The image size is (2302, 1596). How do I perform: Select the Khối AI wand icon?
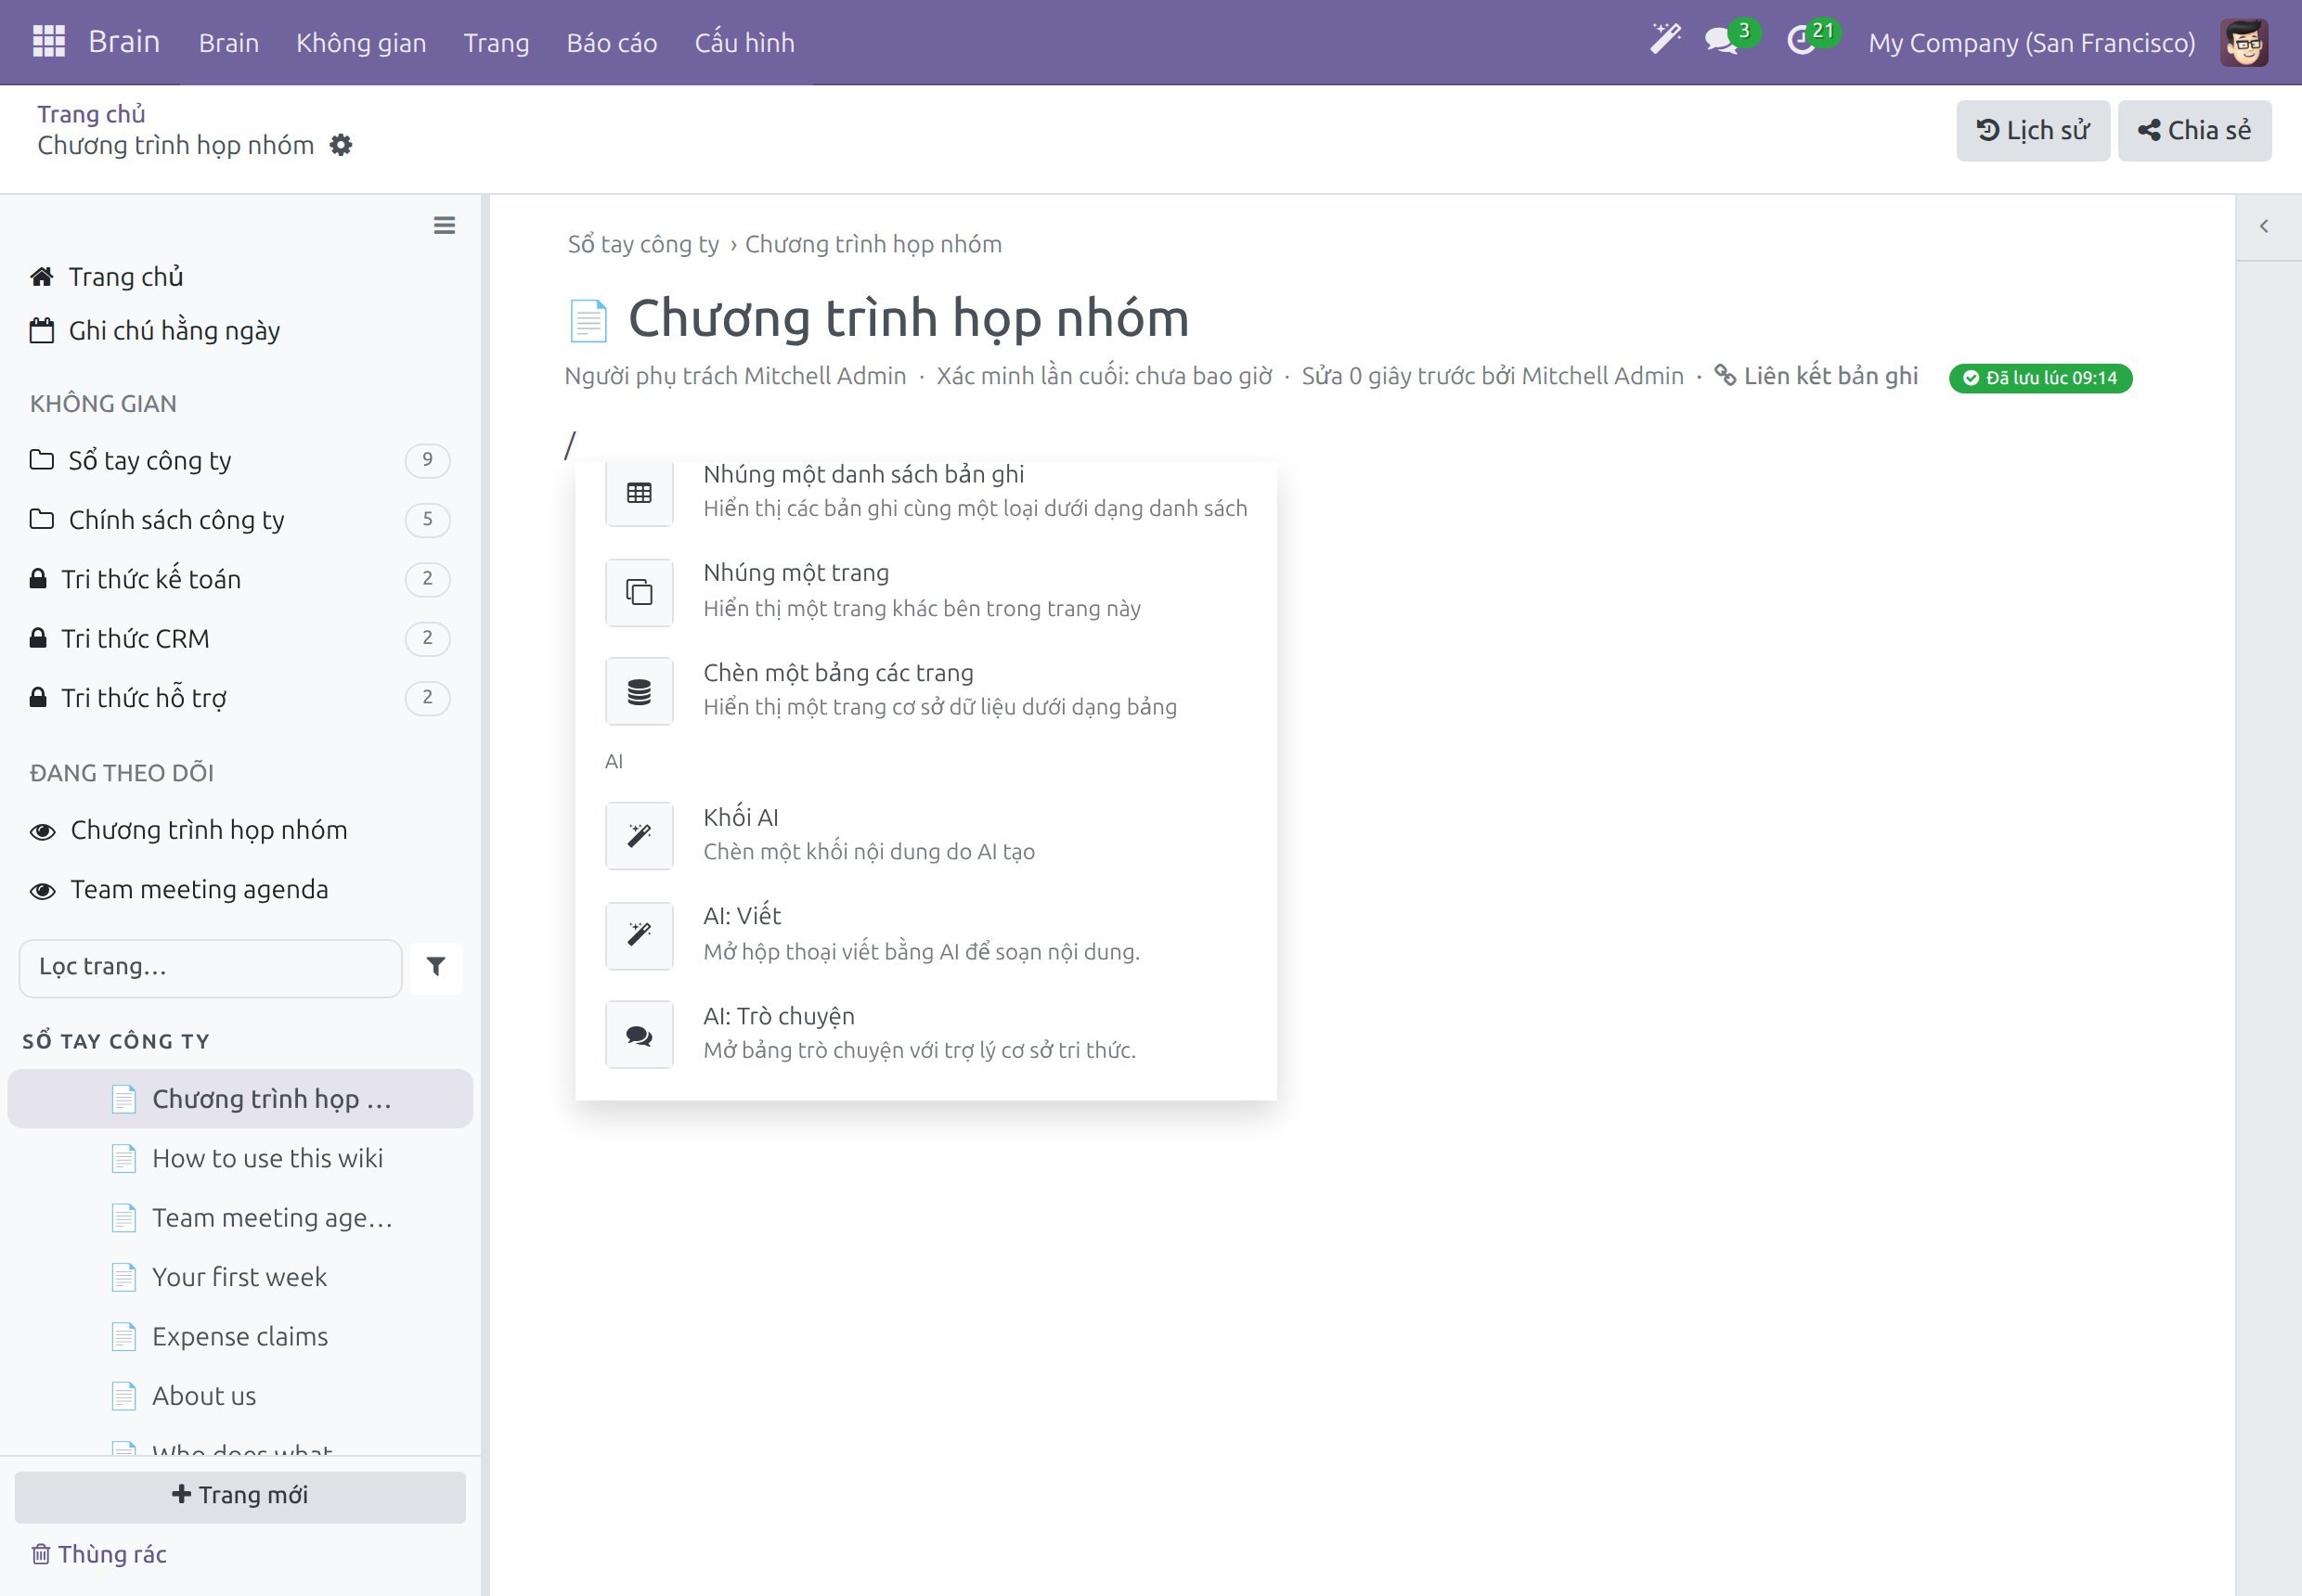click(x=640, y=836)
